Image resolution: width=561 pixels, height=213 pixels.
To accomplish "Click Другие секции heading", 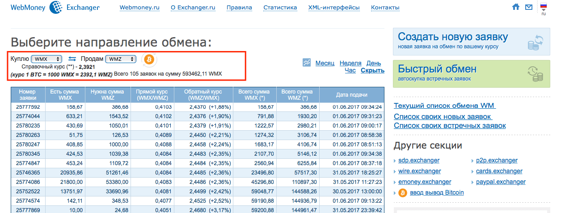I will point(428,145).
